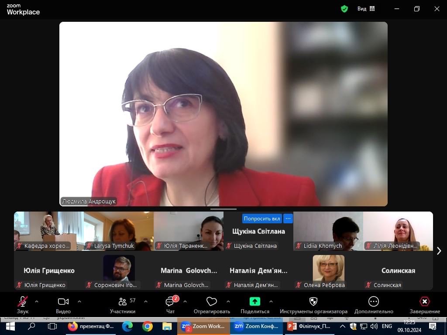
Task: Open Host tools shield icon
Action: [313, 301]
